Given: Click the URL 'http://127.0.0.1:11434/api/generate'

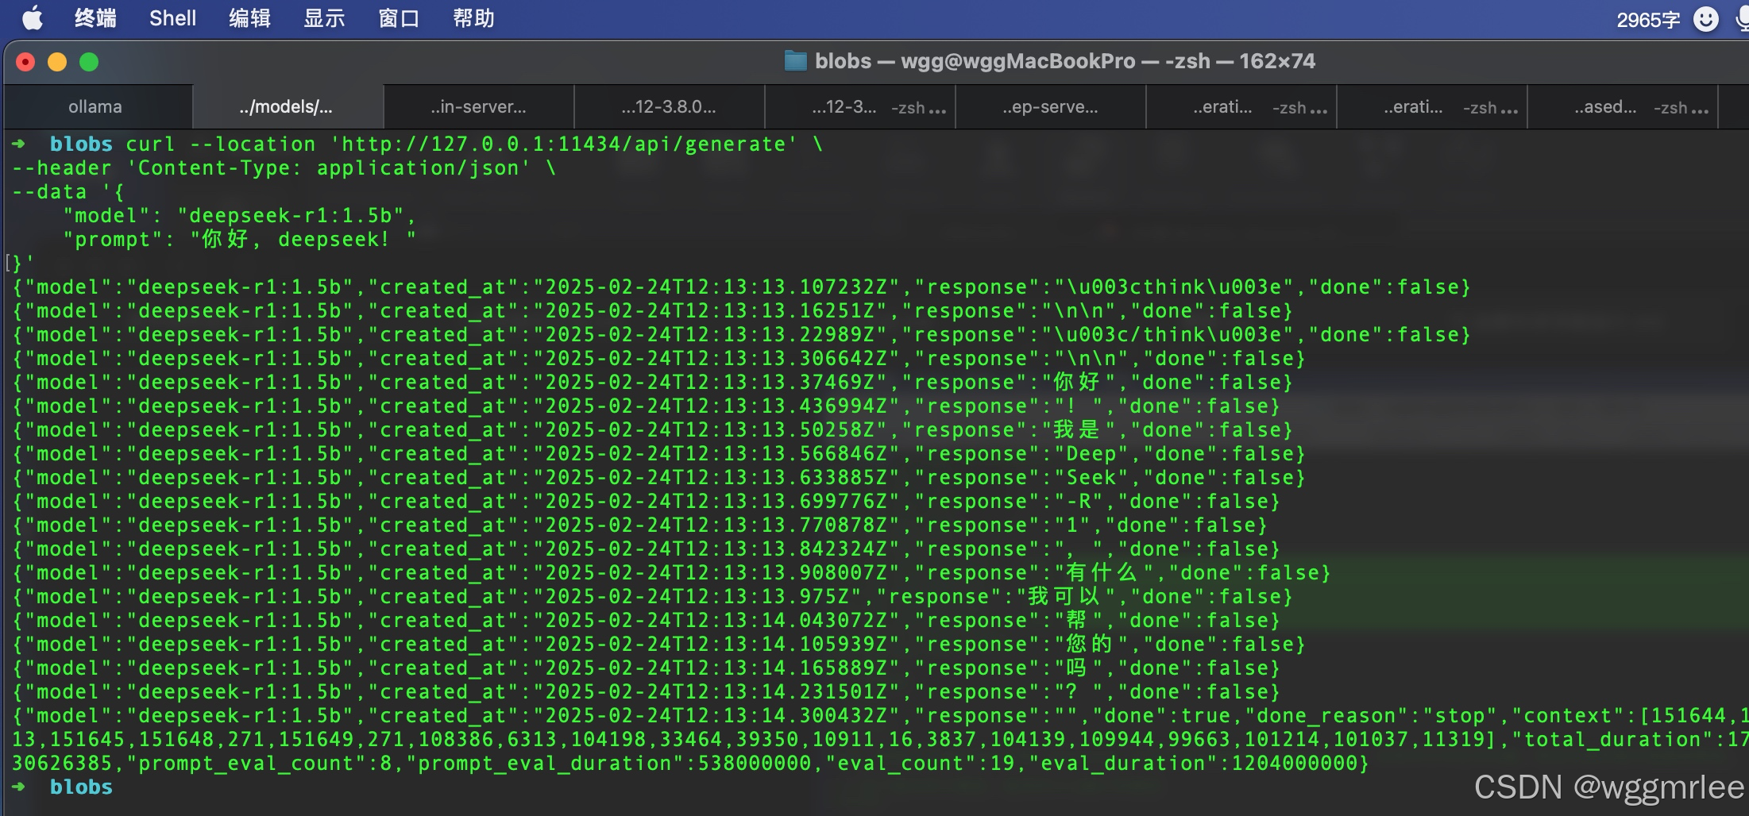Looking at the screenshot, I should pos(563,144).
